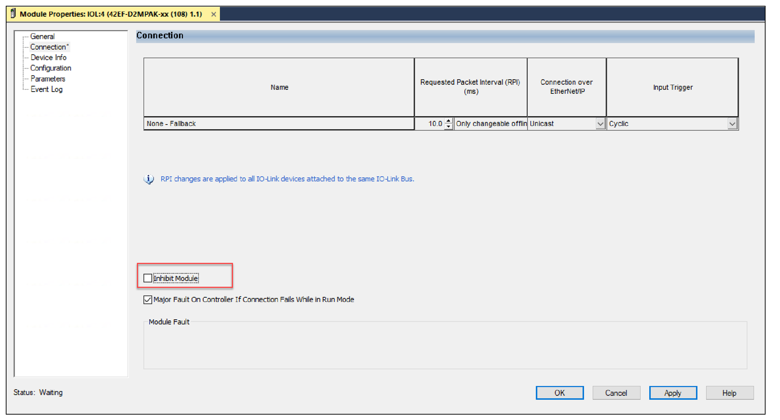
Task: Open the General page in tree
Action: [42, 36]
